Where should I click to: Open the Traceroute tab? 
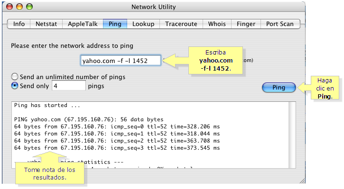(181, 24)
